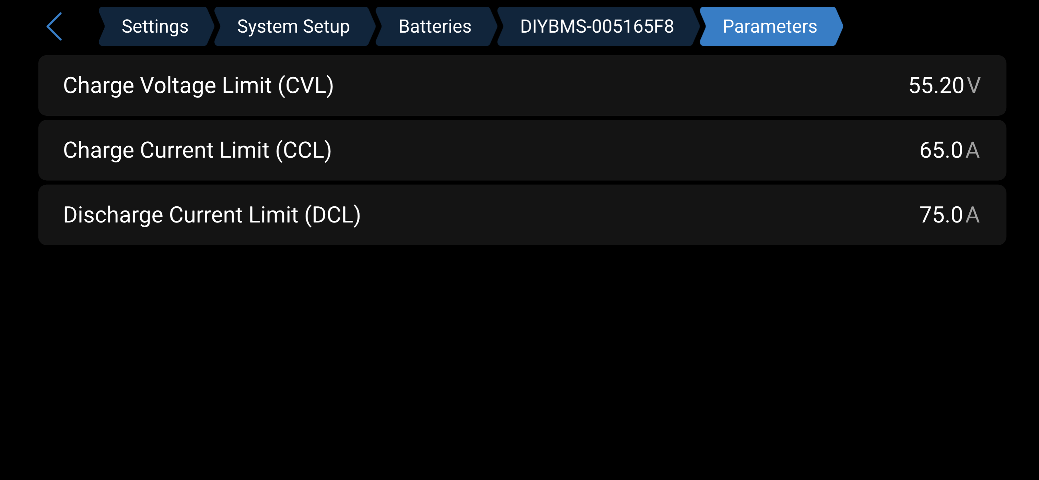
Task: Click the 65.0 charge current value
Action: pos(941,150)
